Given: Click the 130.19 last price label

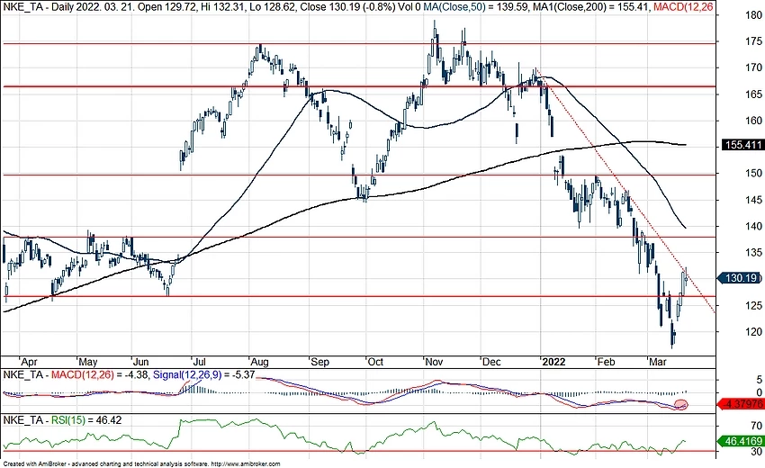Looking at the screenshot, I should click(740, 278).
